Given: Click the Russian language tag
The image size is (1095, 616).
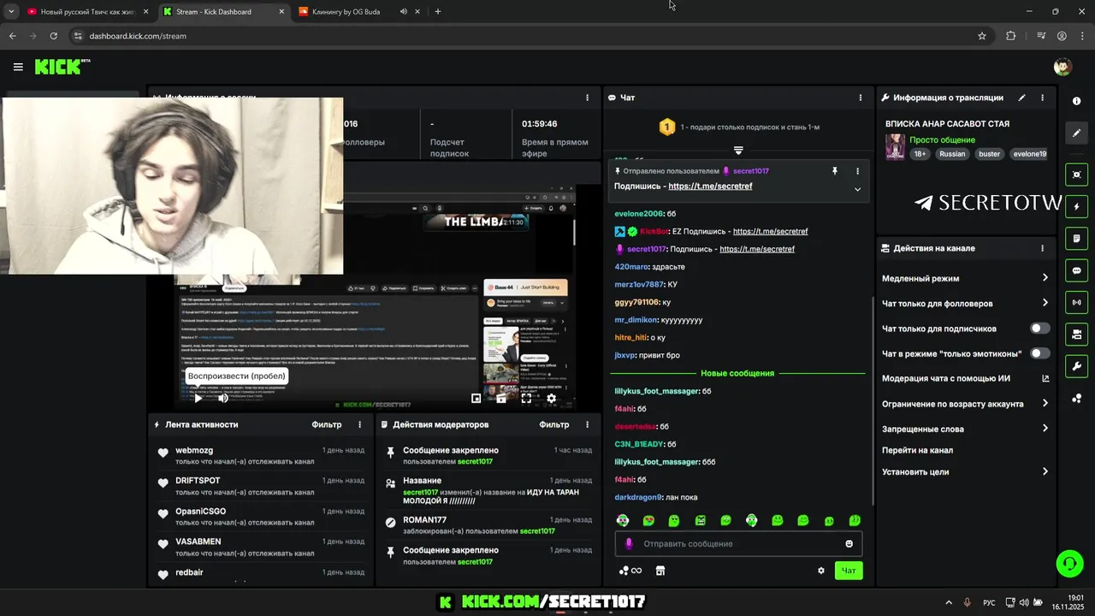Looking at the screenshot, I should [952, 154].
